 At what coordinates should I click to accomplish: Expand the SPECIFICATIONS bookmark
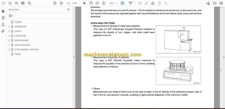click(x=9, y=45)
